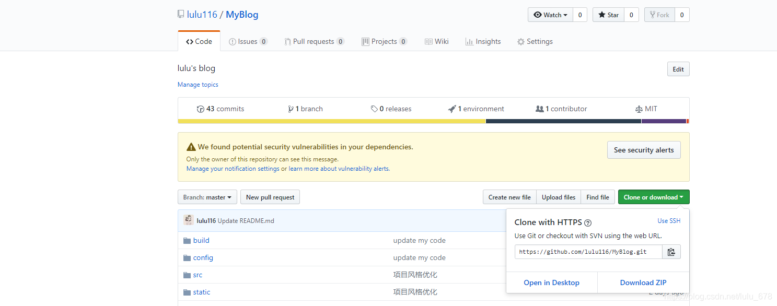Expand the Branch: master dropdown
Image resolution: width=777 pixels, height=306 pixels.
pos(207,197)
